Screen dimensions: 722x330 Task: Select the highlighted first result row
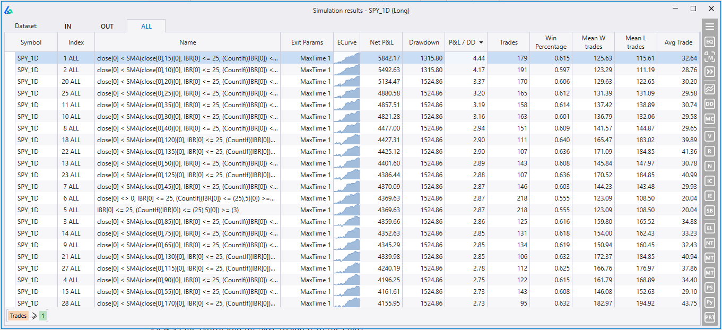tap(212, 58)
